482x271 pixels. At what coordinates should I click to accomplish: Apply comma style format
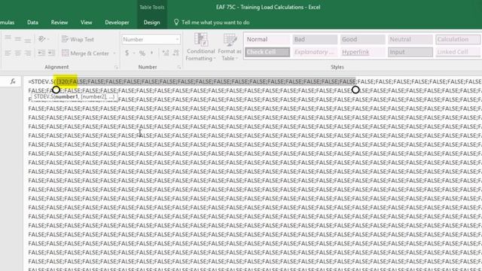pos(152,53)
